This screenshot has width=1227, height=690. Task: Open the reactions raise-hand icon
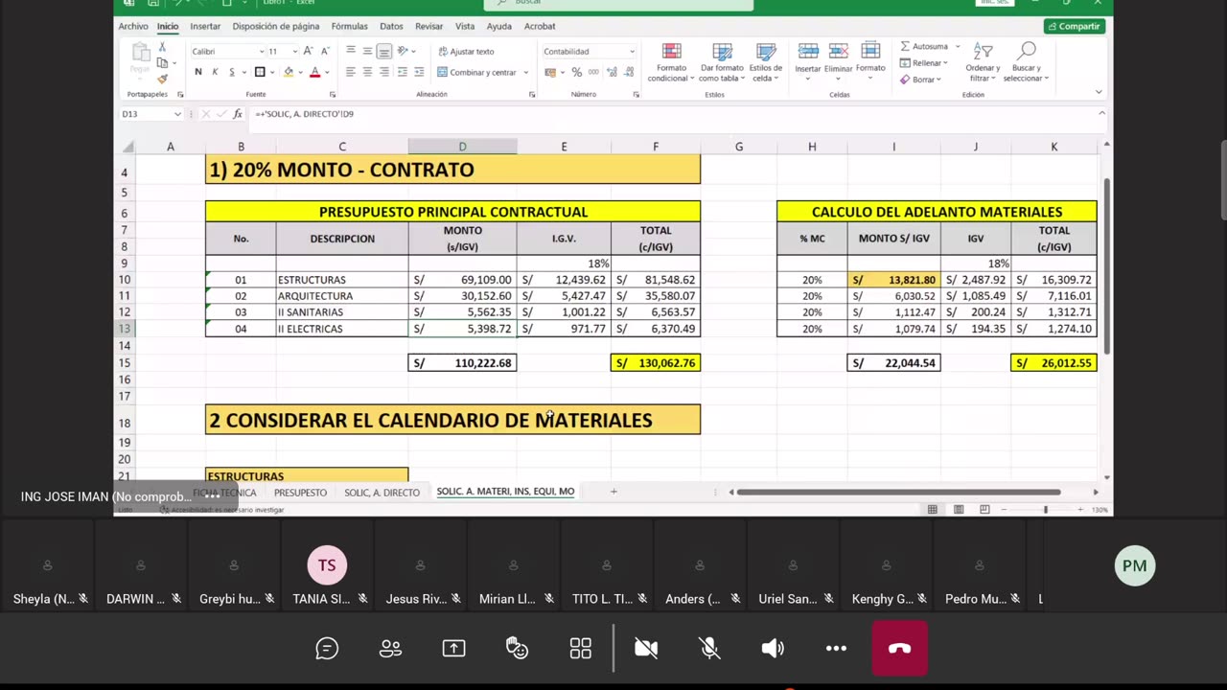517,649
